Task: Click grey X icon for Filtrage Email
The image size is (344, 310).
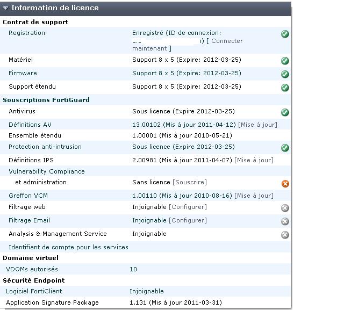Action: click(285, 221)
